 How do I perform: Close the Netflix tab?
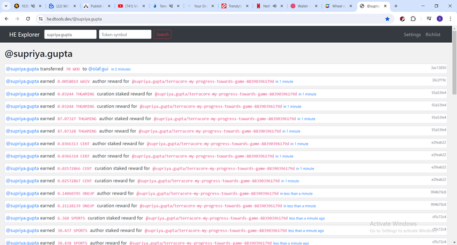(x=281, y=6)
